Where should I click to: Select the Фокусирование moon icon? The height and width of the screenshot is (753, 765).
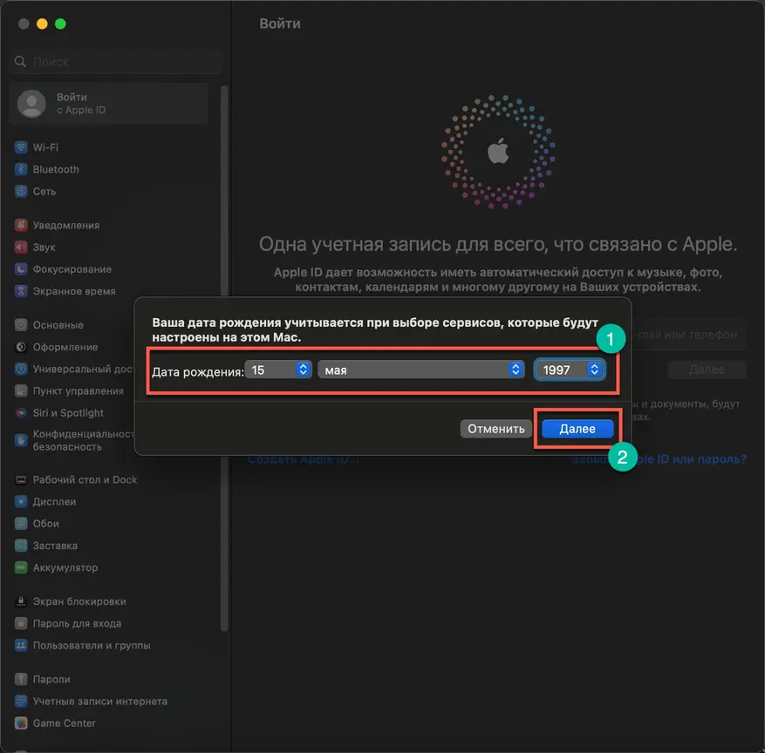tap(21, 269)
